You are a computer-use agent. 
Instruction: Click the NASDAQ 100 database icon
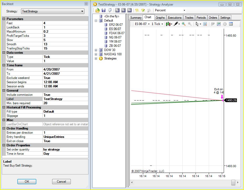(101, 54)
